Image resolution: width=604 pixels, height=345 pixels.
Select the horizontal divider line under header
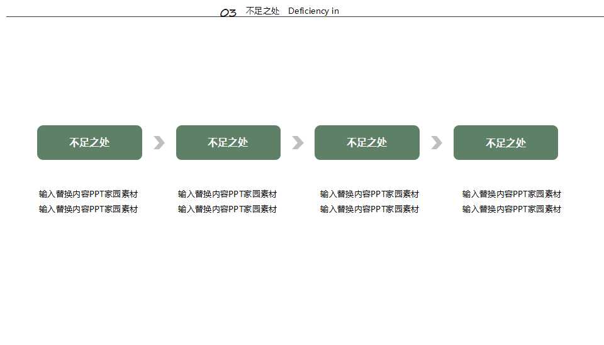click(440, 17)
